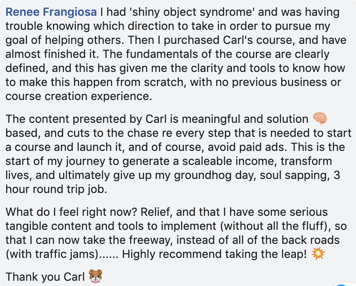Click the question "What do I feel right now?"
This screenshot has height=286, width=356.
(71, 212)
